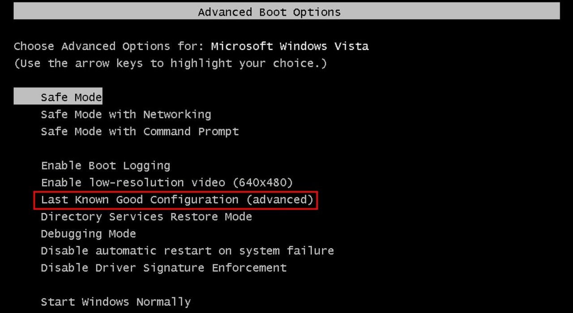Click Start Windows Normally
The image size is (573, 313).
115,302
